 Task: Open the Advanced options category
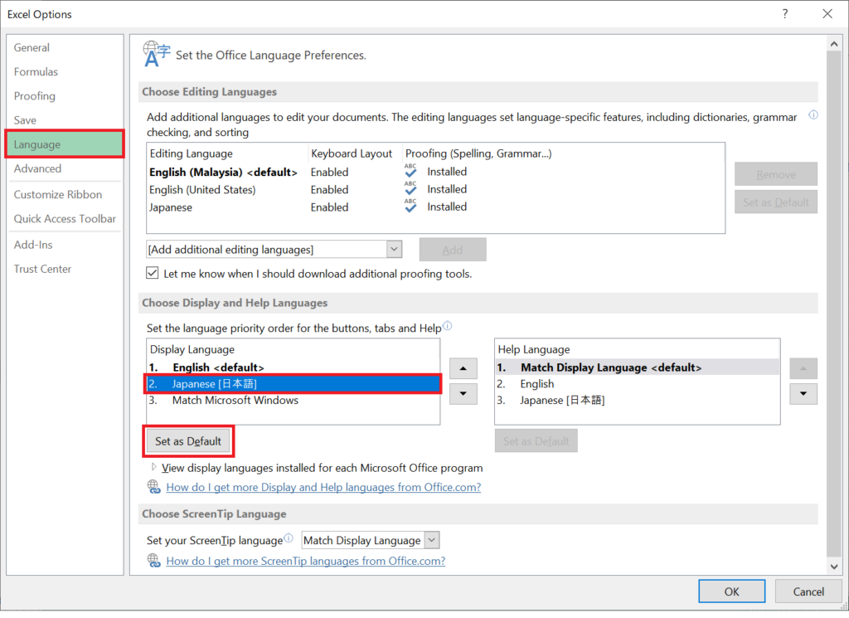click(x=65, y=168)
